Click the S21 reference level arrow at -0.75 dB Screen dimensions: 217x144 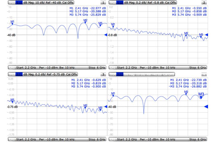[105, 107]
